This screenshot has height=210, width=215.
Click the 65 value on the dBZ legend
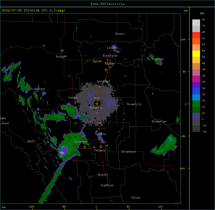tap(204, 32)
